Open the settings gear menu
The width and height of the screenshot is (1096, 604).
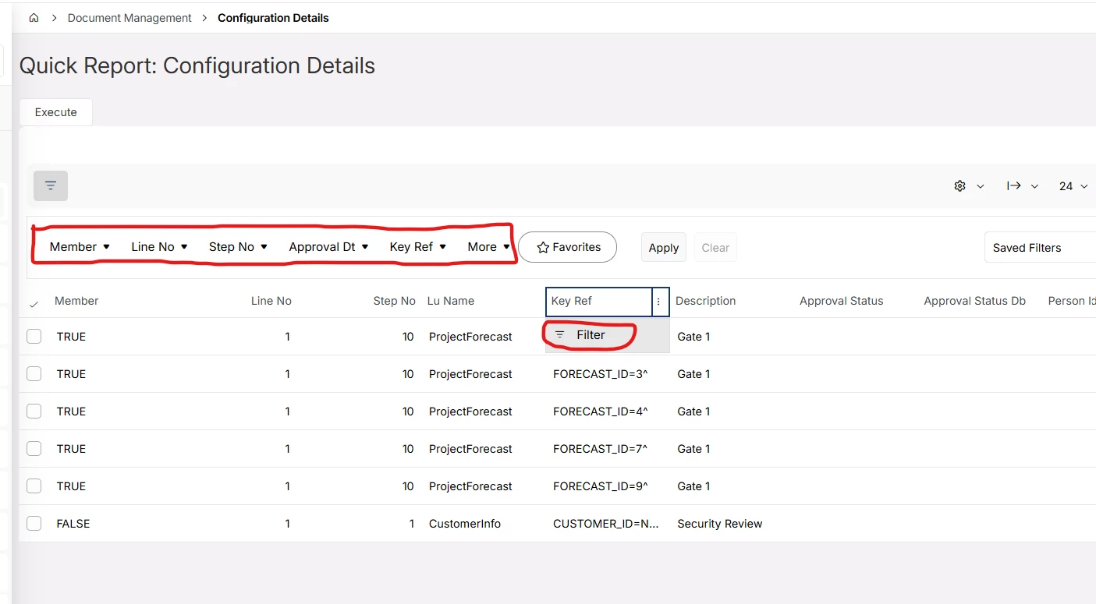968,186
